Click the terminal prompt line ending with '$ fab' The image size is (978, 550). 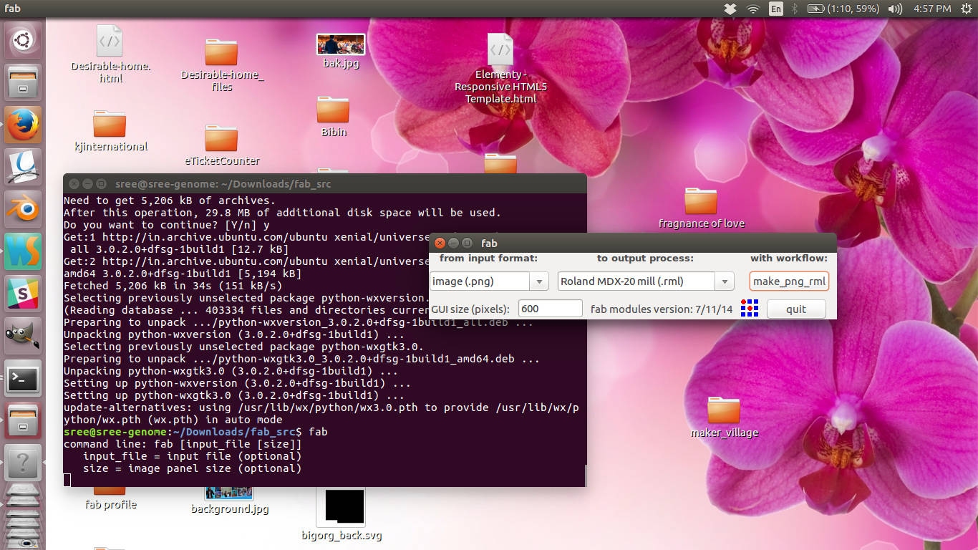tap(195, 432)
